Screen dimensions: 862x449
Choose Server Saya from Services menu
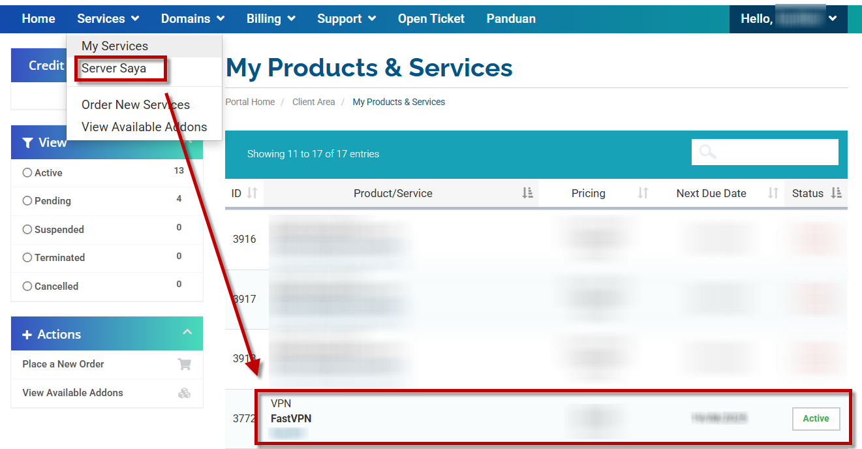coord(114,69)
